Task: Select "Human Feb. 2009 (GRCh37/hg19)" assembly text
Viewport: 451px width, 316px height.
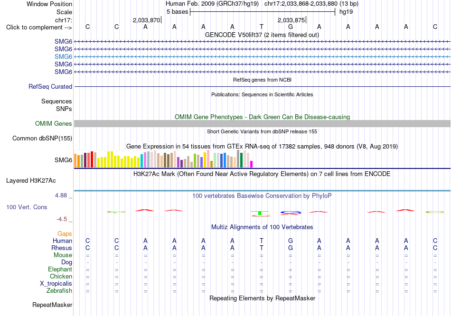Action: (212, 4)
